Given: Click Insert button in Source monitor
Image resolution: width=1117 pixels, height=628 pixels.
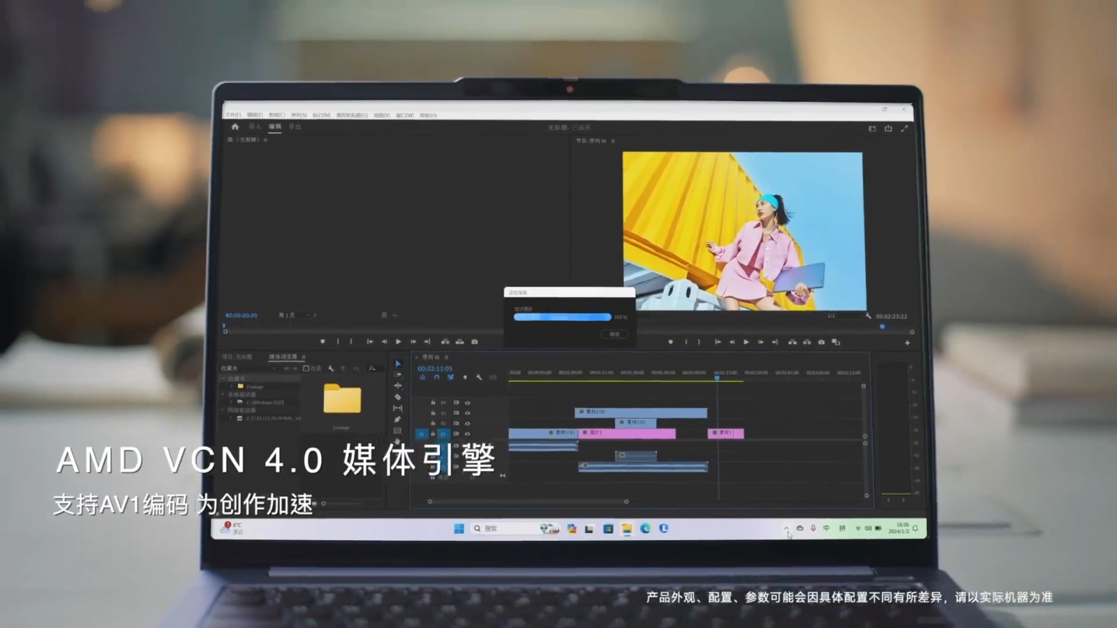Looking at the screenshot, I should (x=445, y=342).
